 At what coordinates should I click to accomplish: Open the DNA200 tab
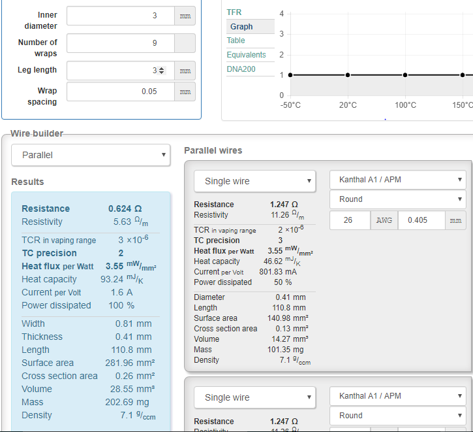[241, 69]
